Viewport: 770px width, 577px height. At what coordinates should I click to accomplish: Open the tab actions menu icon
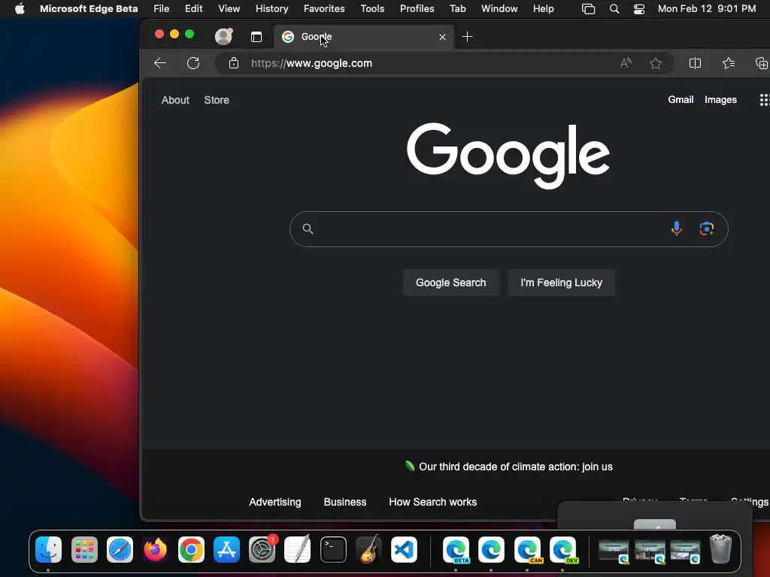[x=256, y=37]
